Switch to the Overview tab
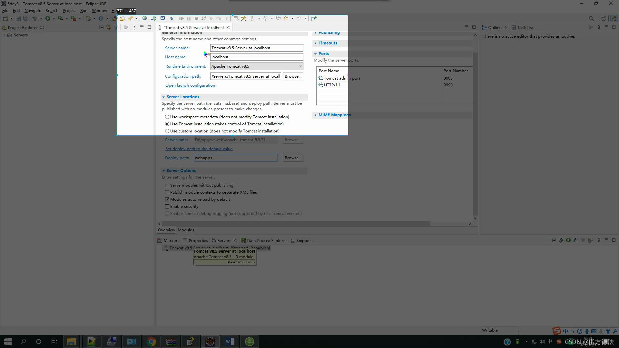Image resolution: width=619 pixels, height=348 pixels. 167,230
